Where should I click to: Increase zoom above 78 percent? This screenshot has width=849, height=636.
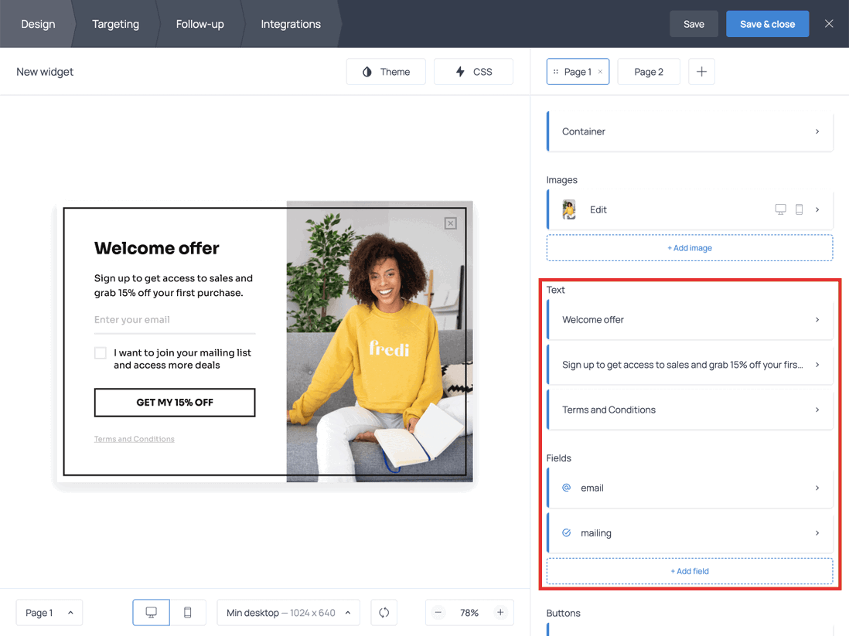pos(501,612)
